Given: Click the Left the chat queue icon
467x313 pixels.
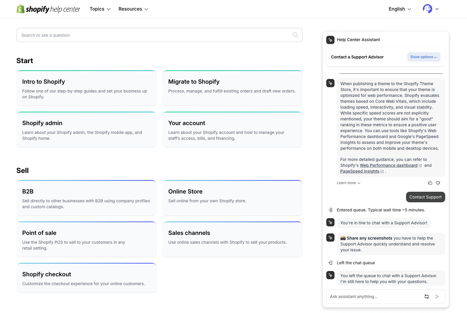Looking at the screenshot, I should pyautogui.click(x=330, y=263).
